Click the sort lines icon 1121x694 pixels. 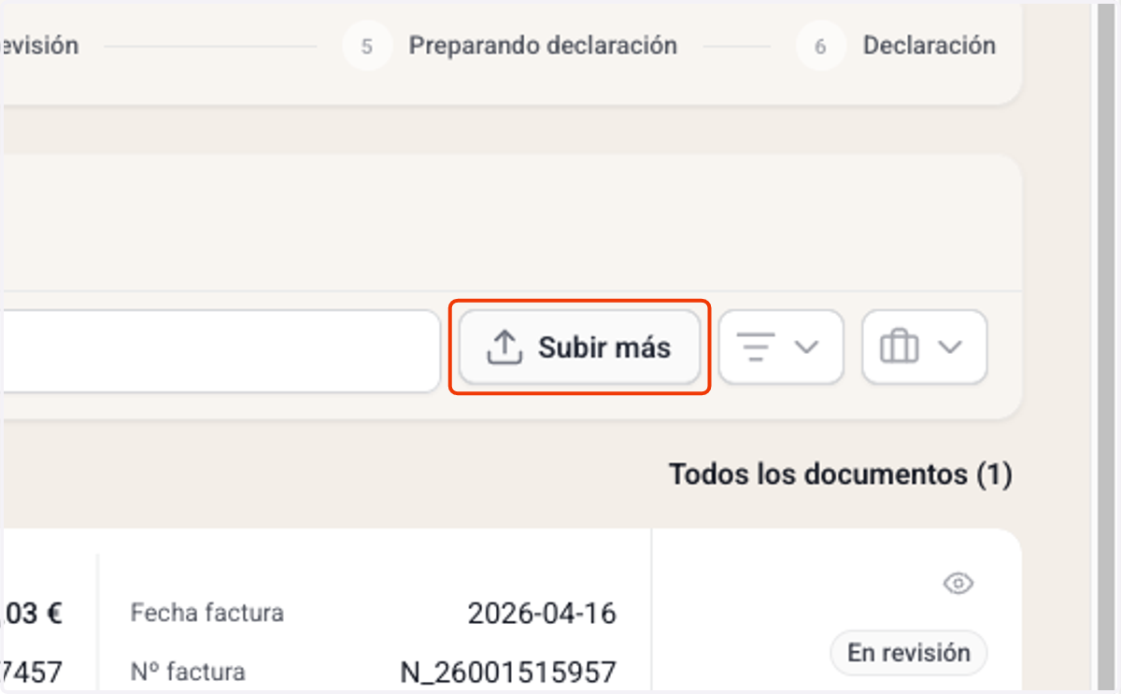tap(758, 347)
